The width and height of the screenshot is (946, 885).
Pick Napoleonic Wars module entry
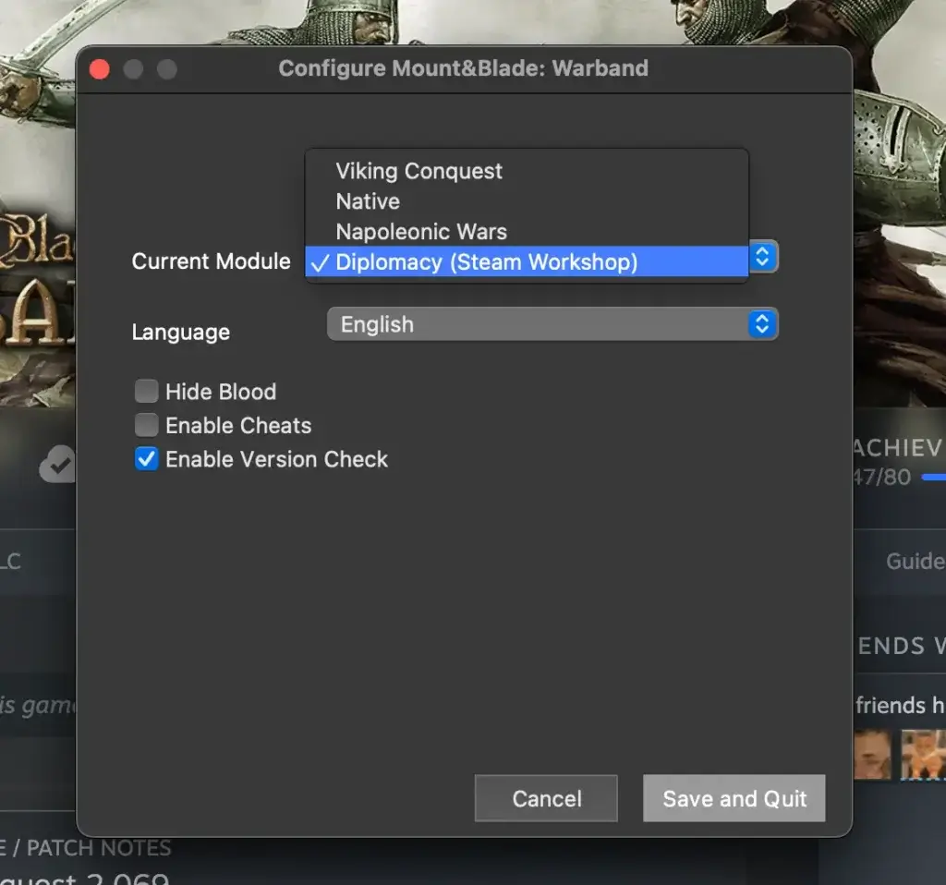527,232
